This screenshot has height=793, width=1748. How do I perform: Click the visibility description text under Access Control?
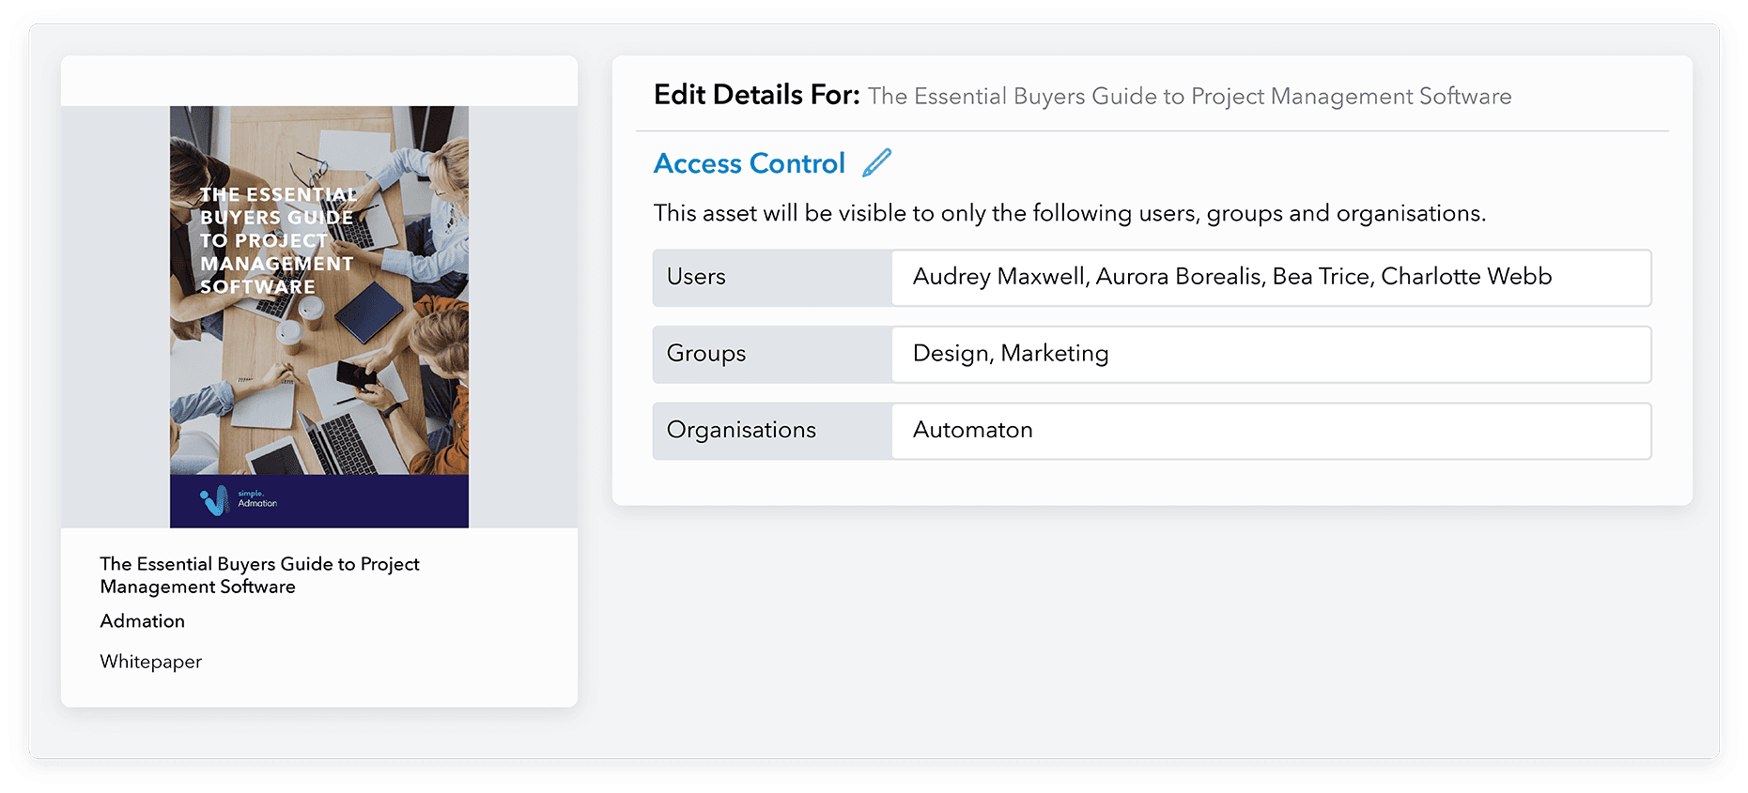coord(1070,213)
